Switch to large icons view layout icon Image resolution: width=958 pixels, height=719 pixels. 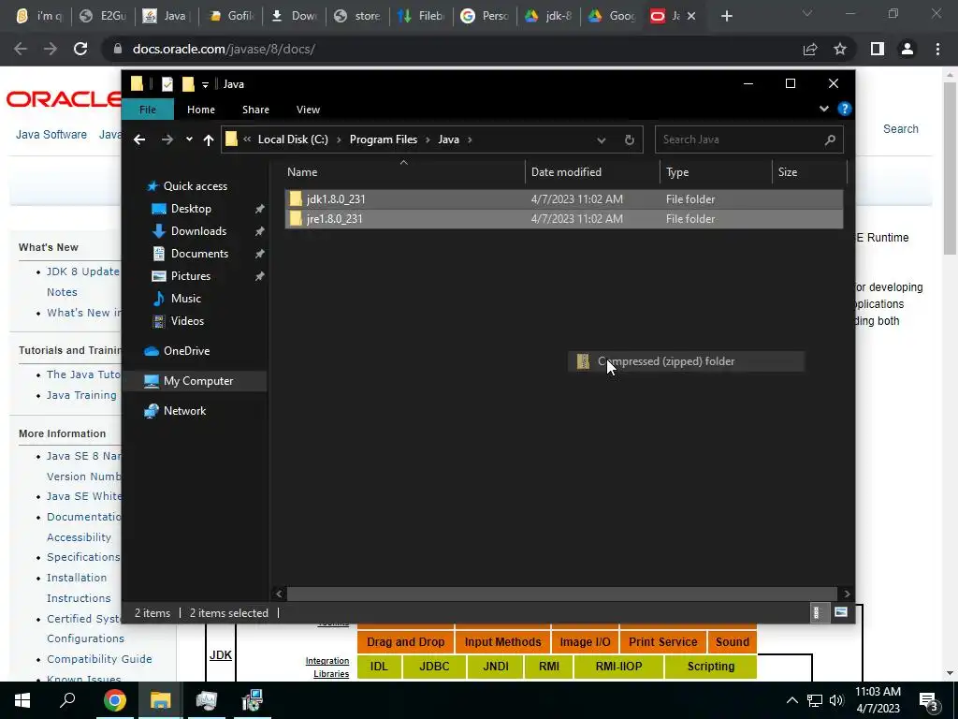pyautogui.click(x=841, y=612)
